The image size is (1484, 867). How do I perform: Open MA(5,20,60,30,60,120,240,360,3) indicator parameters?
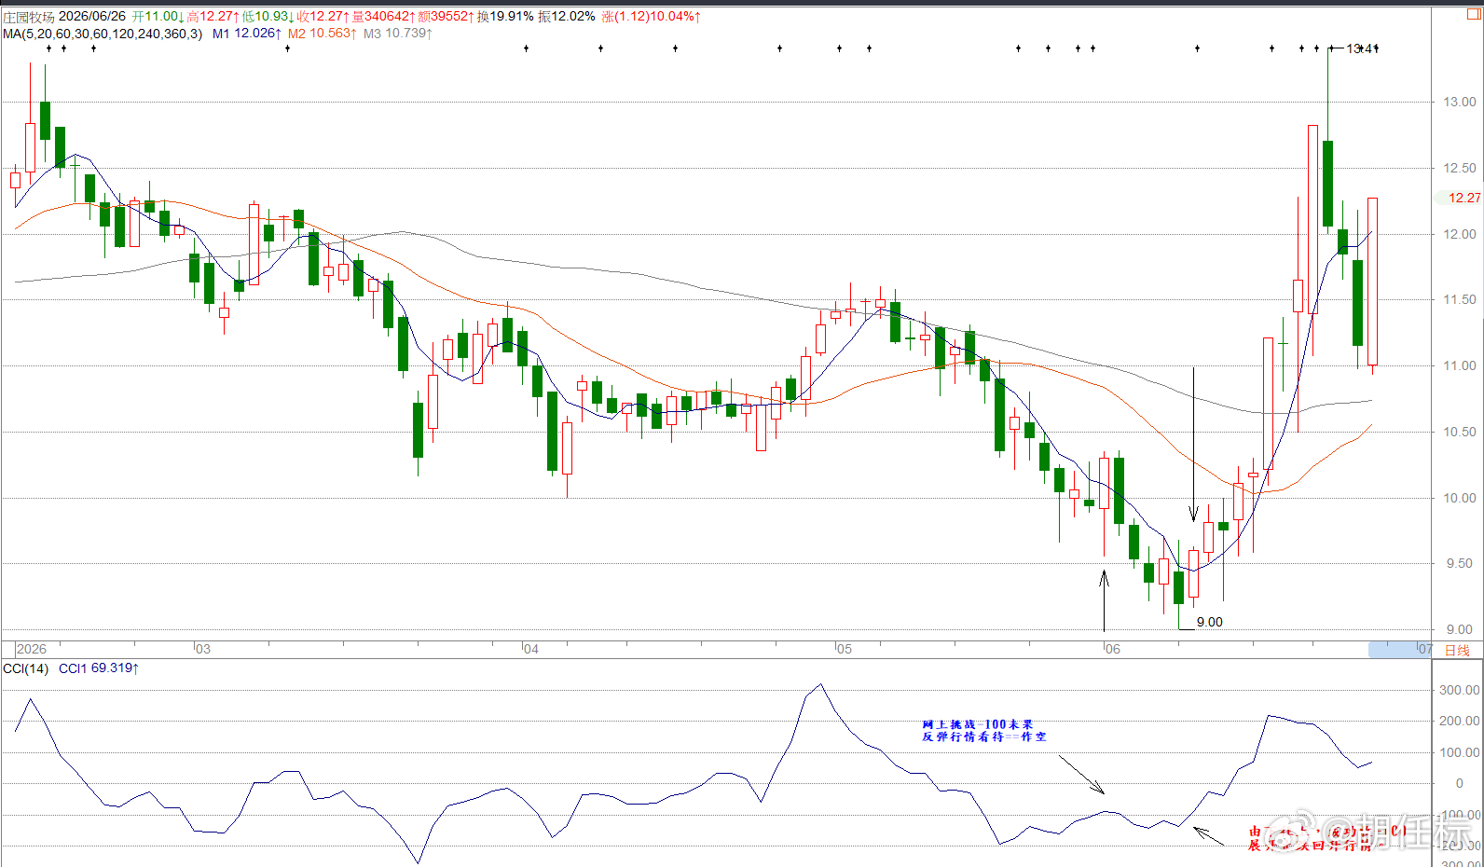point(103,34)
